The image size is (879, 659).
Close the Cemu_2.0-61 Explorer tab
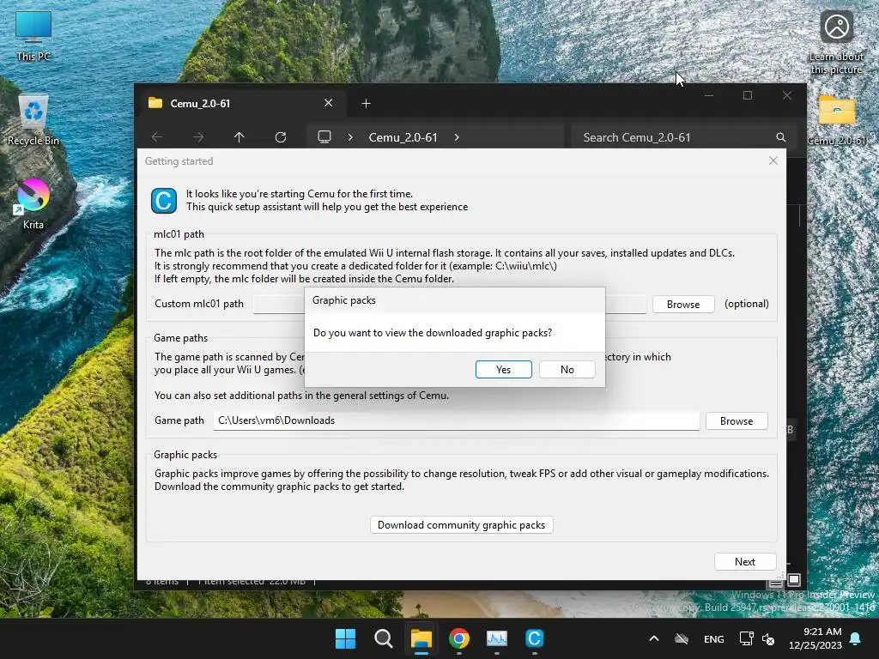(x=329, y=103)
